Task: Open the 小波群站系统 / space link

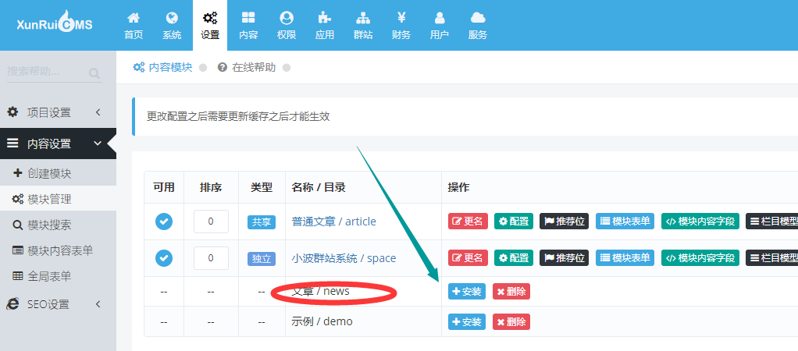Action: (x=344, y=258)
